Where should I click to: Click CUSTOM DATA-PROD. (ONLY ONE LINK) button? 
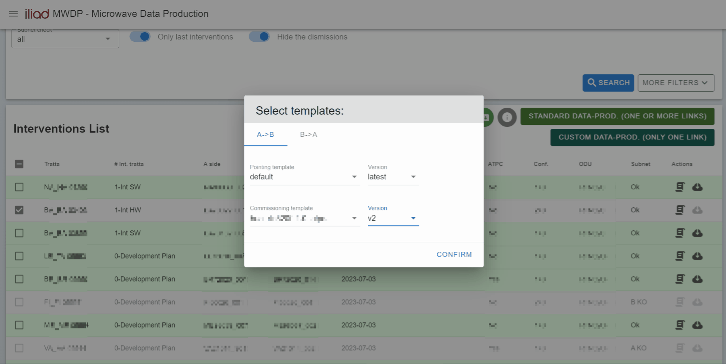click(x=632, y=137)
